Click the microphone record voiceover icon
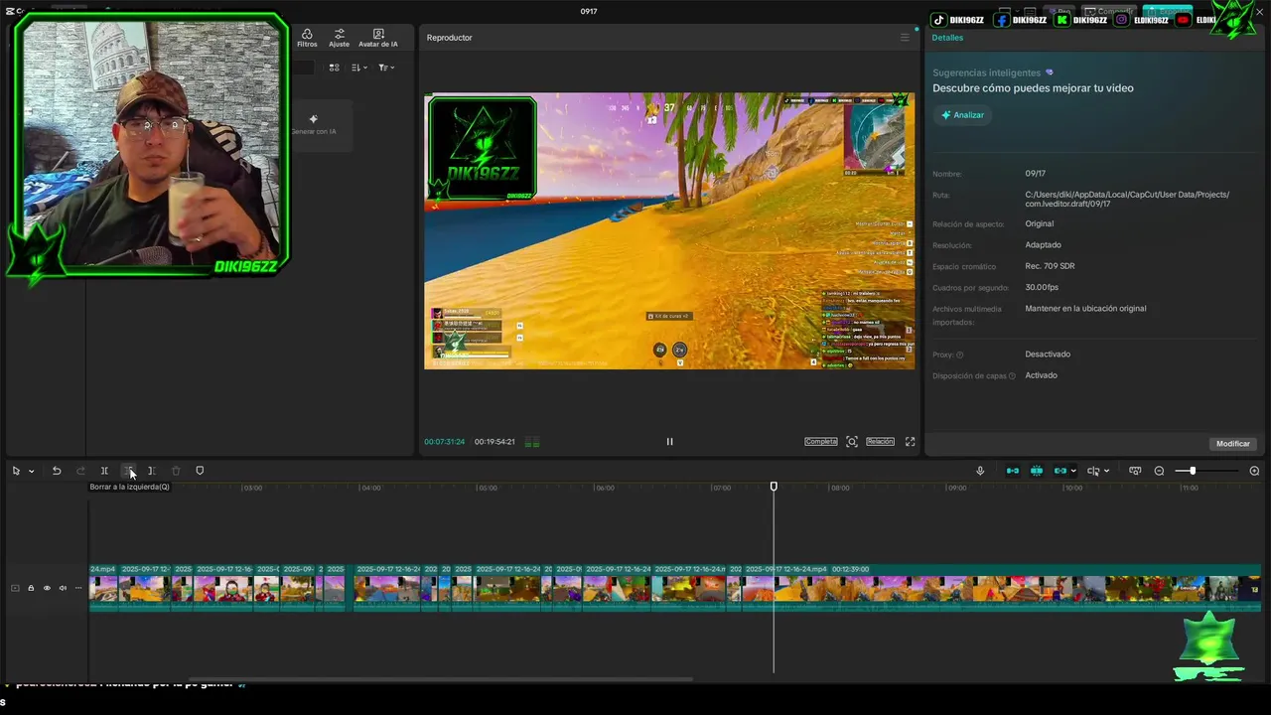The width and height of the screenshot is (1271, 715). coord(980,471)
